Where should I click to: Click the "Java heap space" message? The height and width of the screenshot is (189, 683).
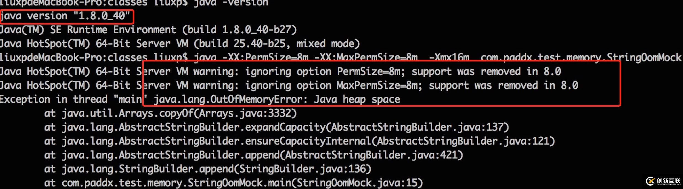[357, 99]
